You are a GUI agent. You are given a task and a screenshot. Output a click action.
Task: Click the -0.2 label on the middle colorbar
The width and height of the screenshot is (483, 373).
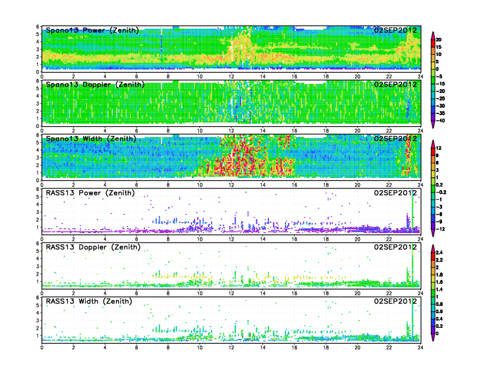click(x=441, y=192)
